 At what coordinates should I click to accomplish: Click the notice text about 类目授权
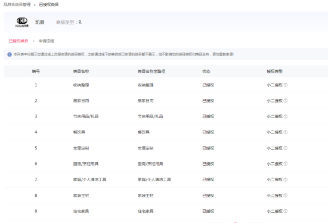point(123,54)
